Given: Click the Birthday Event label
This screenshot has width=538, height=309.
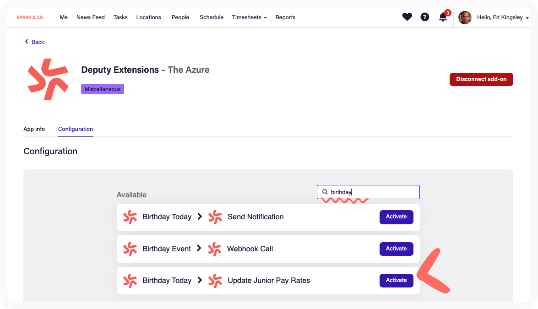Looking at the screenshot, I should point(166,249).
